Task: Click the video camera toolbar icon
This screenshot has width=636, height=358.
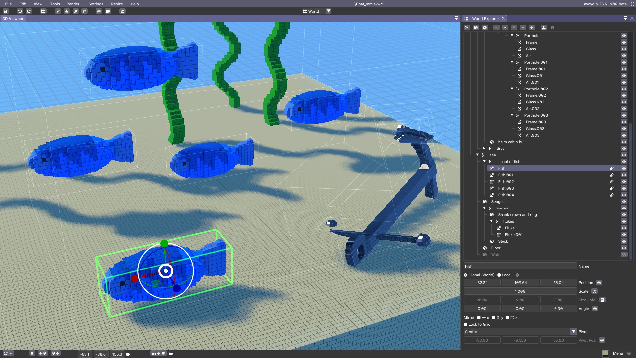Action: tap(108, 11)
